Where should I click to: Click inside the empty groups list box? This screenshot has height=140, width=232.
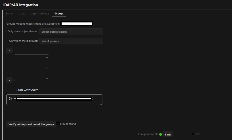(x=31, y=68)
